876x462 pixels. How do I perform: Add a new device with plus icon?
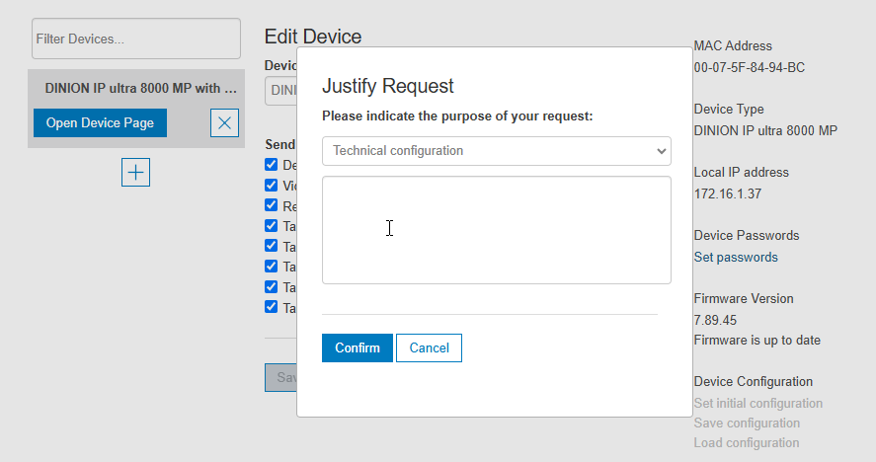pyautogui.click(x=135, y=172)
